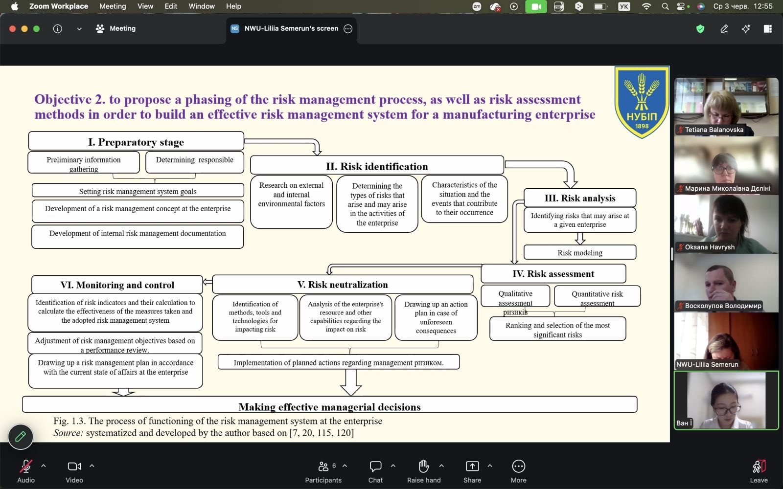Viewport: 783px width, 489px height.
Task: Click 'Making effective managerial decisions' text
Action: (329, 407)
